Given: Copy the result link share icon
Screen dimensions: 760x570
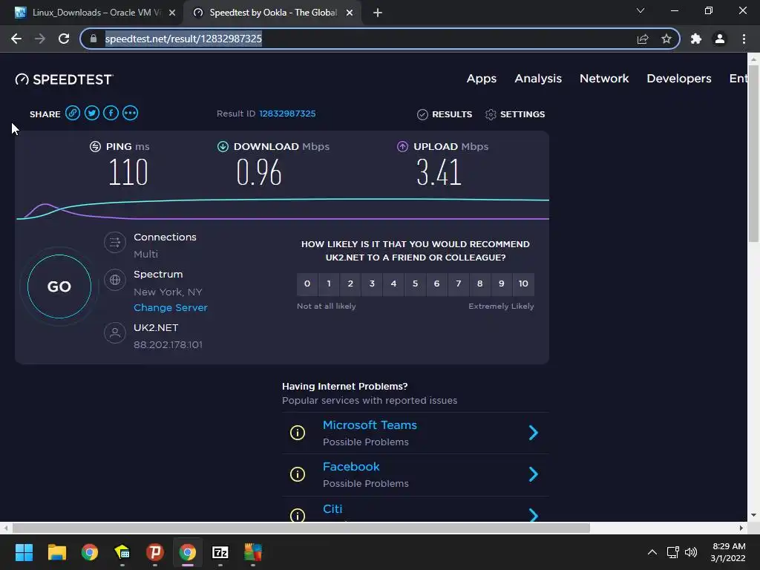Looking at the screenshot, I should pyautogui.click(x=73, y=114).
